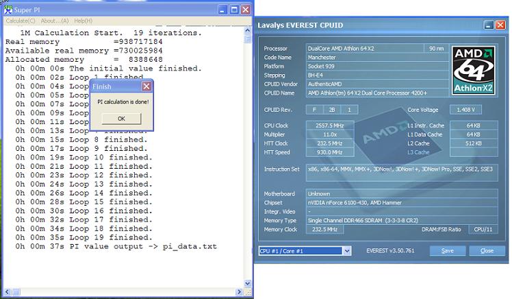
Task: Click the Available real memory =730025984 line
Action: [x=84, y=51]
